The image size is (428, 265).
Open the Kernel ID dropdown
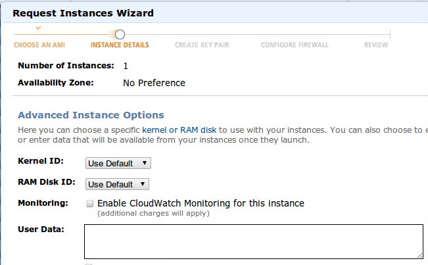[x=118, y=163]
